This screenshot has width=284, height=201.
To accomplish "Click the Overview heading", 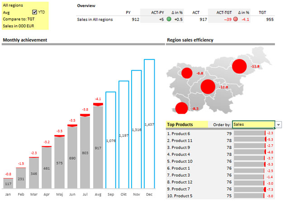I will pyautogui.click(x=86, y=5).
